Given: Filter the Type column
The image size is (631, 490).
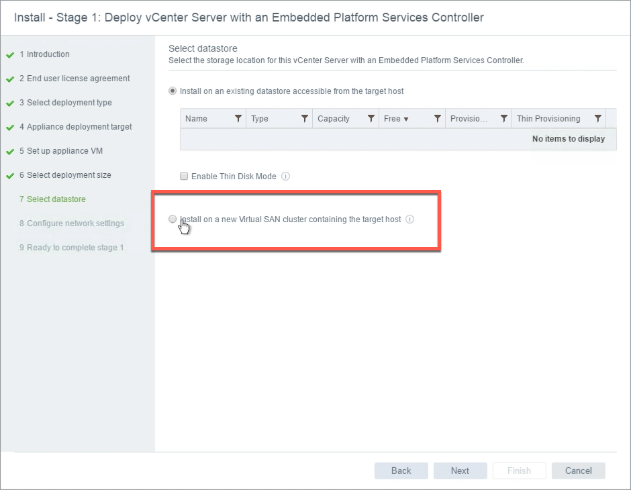Looking at the screenshot, I should point(305,119).
